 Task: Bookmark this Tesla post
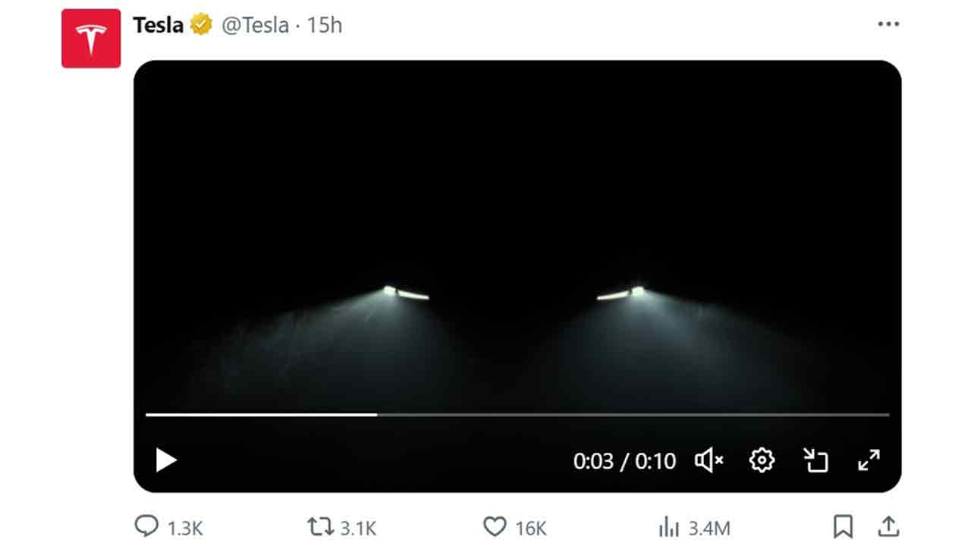click(x=843, y=527)
